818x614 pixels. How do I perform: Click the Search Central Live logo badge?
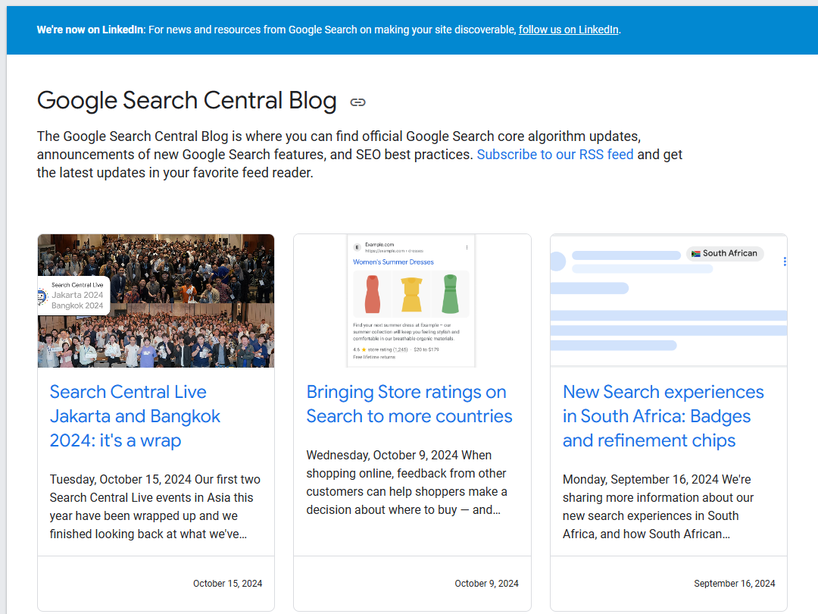[73, 295]
